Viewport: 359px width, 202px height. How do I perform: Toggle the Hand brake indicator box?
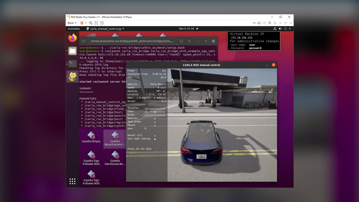[x=155, y=122]
